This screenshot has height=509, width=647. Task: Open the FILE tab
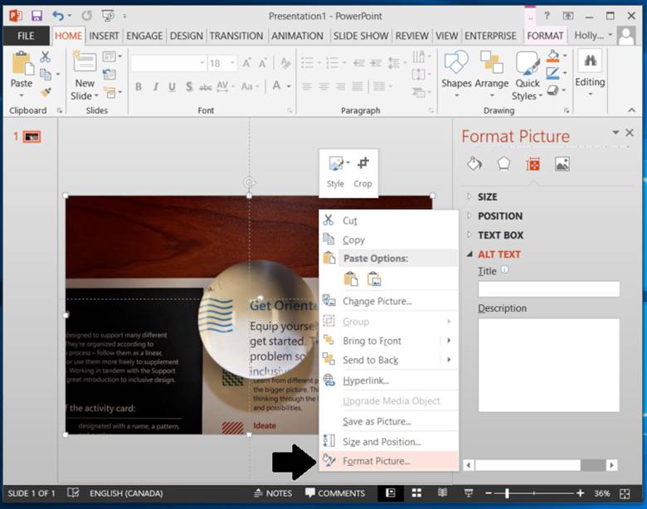pyautogui.click(x=26, y=36)
